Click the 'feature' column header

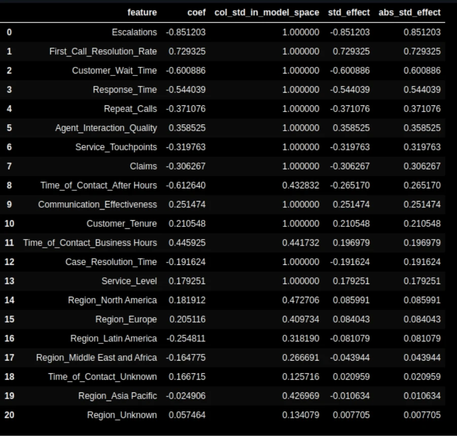tap(142, 12)
